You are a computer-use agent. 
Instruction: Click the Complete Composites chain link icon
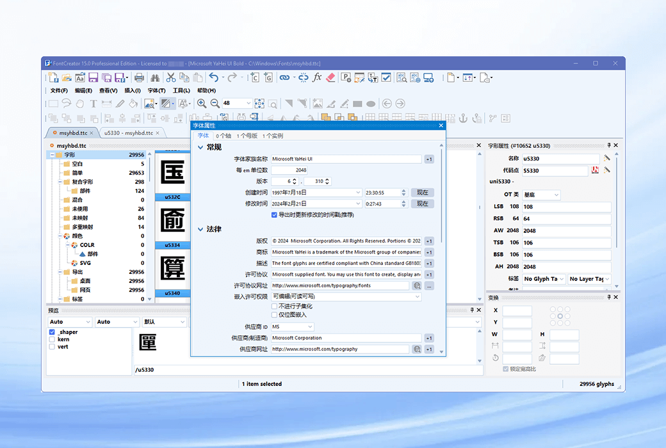[x=284, y=77]
